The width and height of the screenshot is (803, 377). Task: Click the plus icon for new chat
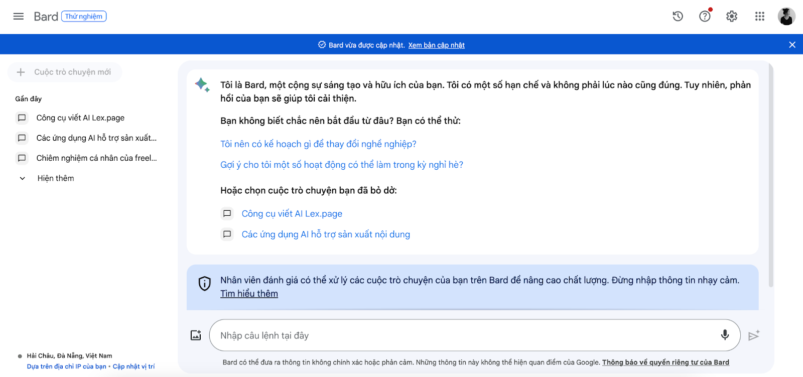[x=21, y=72]
